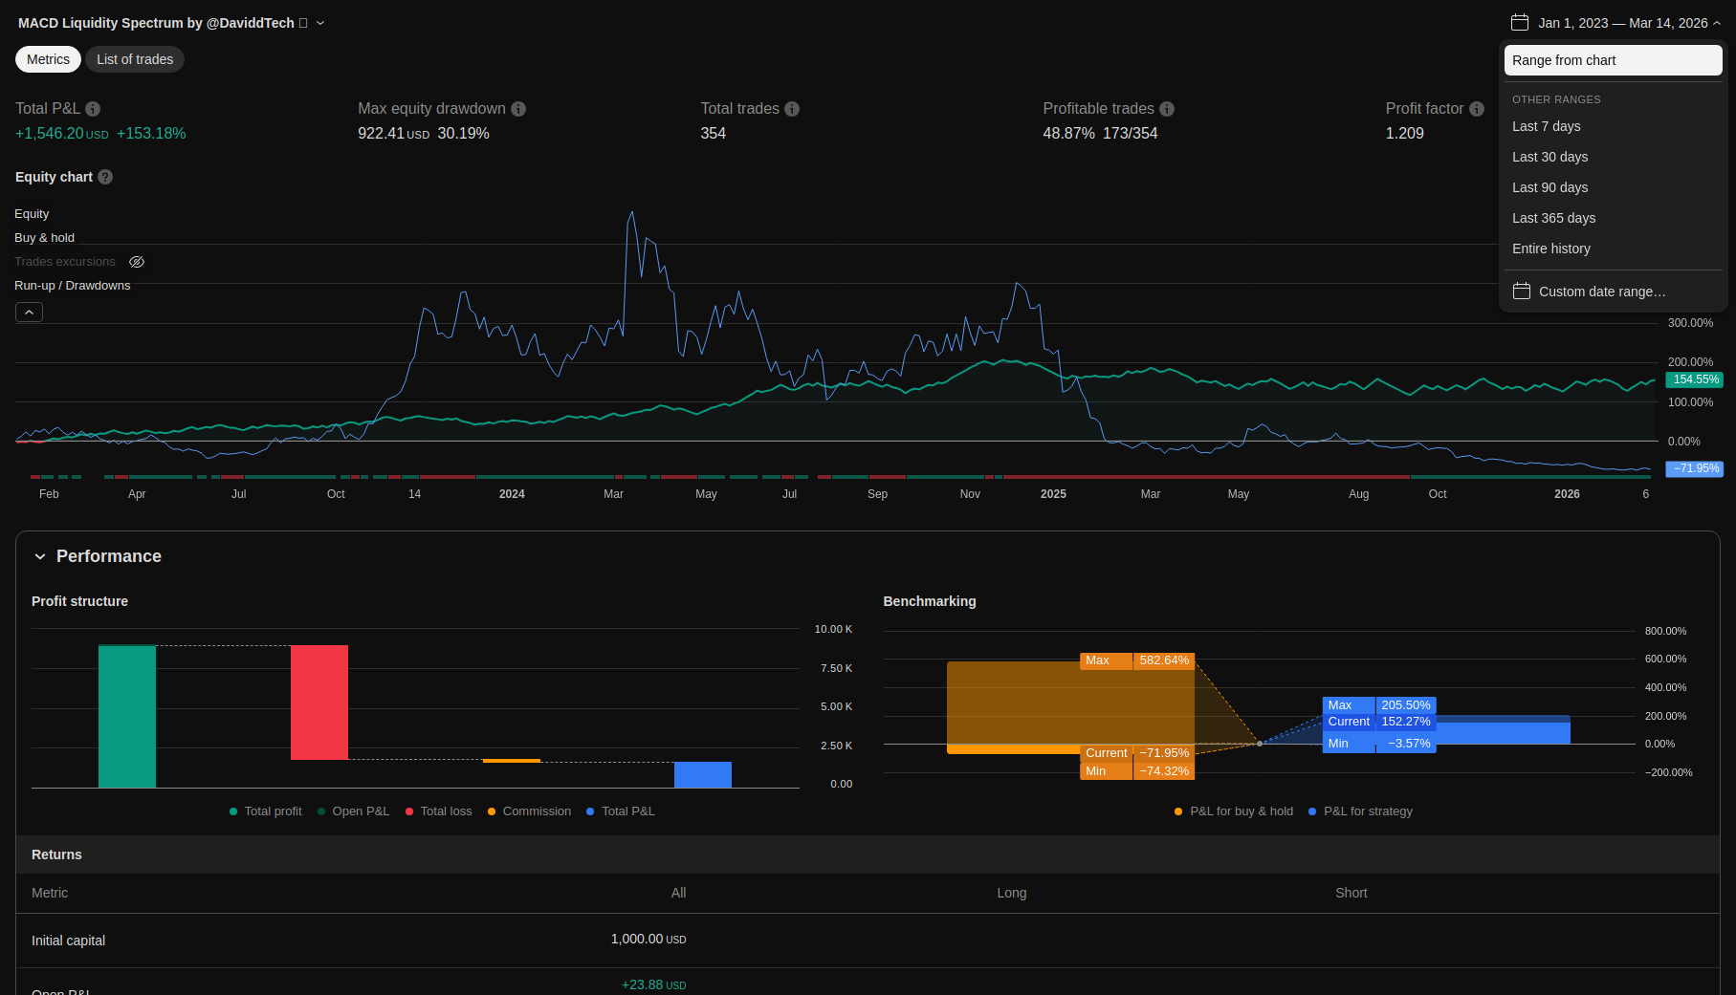Click the Profitable trades info icon
Screen dimensions: 1736x995
click(x=1167, y=109)
